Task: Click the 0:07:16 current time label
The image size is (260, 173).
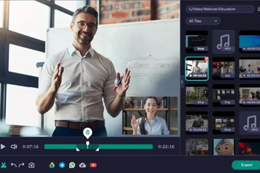Action: [x=31, y=147]
